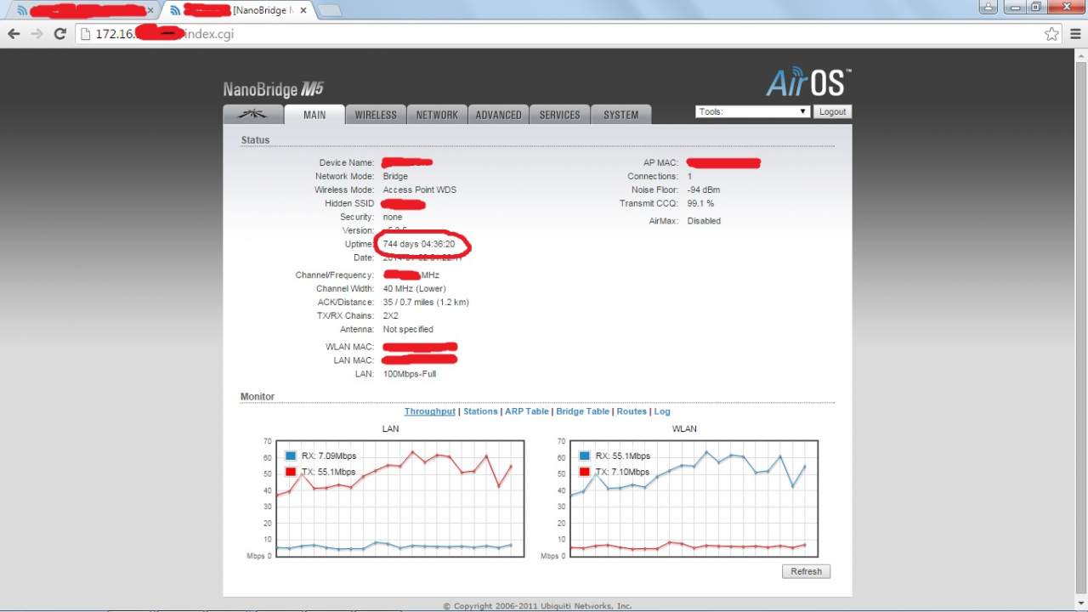
Task: Click the Antenna value Not specified
Action: pyautogui.click(x=408, y=330)
